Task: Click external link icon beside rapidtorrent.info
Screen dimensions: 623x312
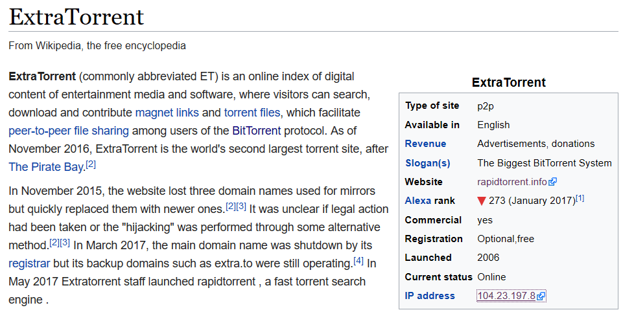Action: 553,182
